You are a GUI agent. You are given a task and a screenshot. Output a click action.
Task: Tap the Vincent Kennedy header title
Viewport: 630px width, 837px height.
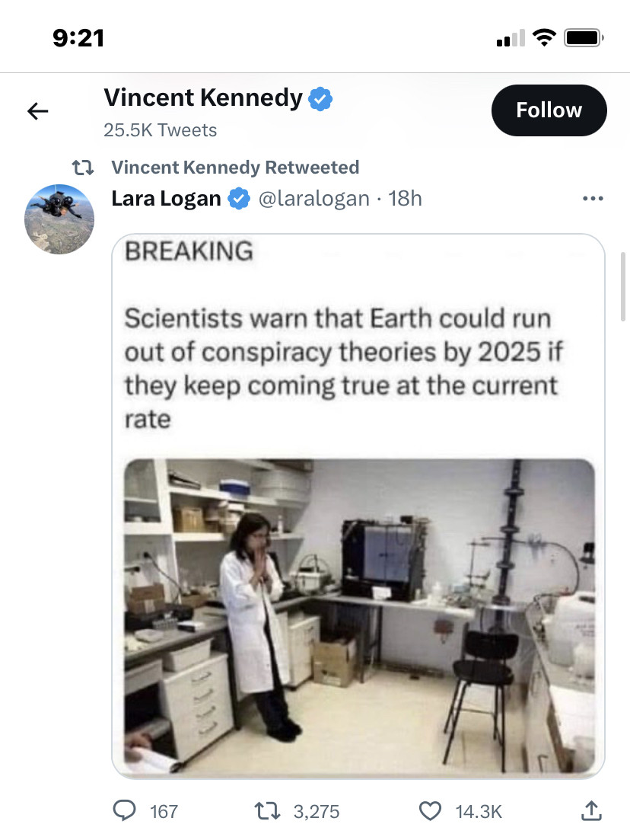coord(203,97)
